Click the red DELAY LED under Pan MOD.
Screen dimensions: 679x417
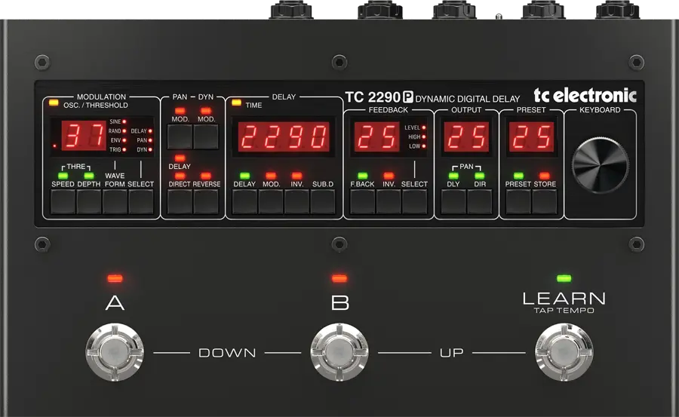click(180, 158)
